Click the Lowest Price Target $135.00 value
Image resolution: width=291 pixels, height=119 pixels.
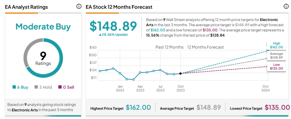coord(277,108)
